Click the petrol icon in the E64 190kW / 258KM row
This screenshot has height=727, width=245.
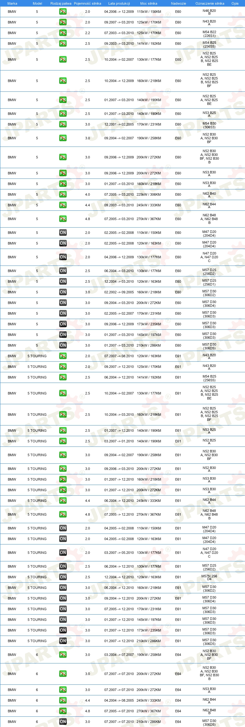click(63, 655)
